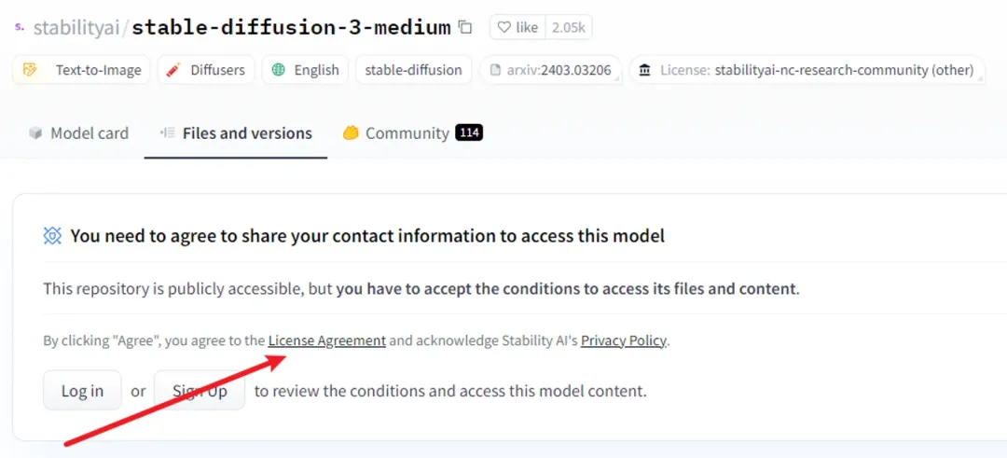Click the License stabilityai-nc-research-community tag
The image size is (1007, 458).
click(807, 70)
